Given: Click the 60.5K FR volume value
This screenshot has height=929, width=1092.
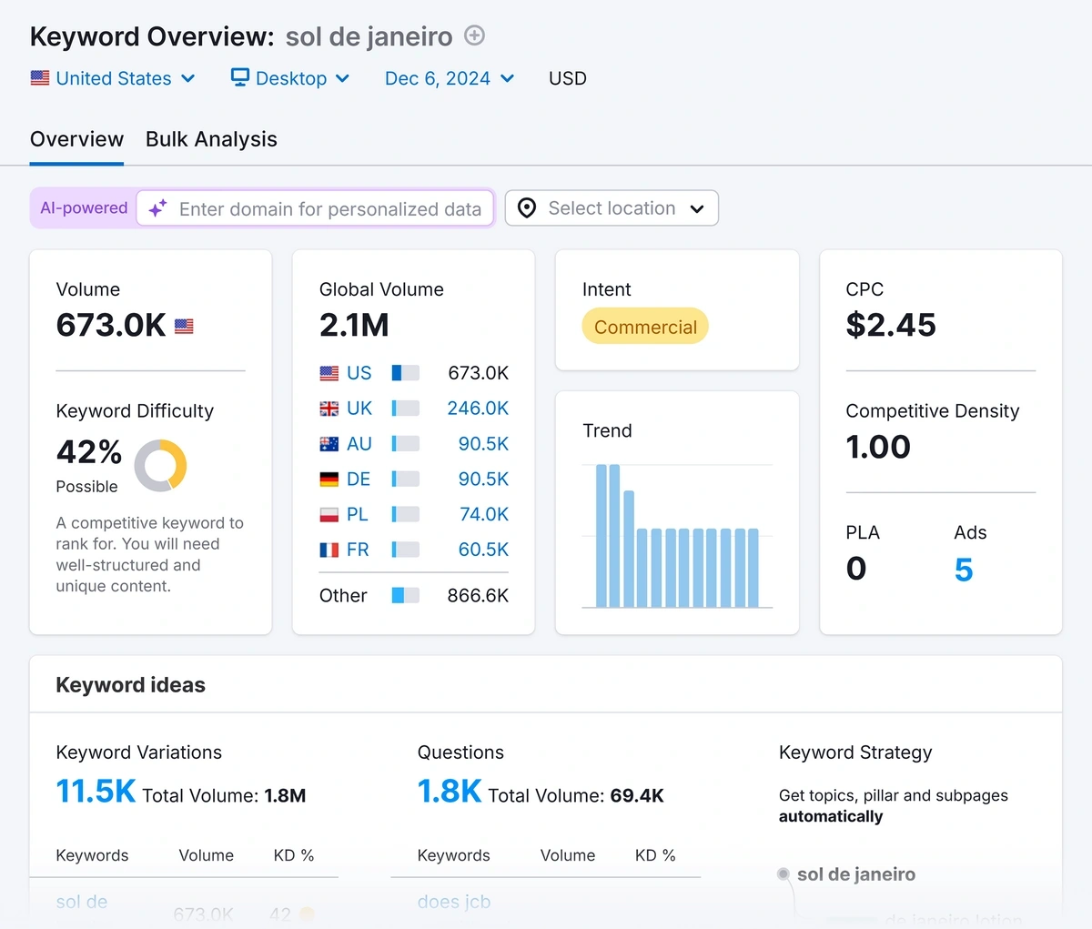Looking at the screenshot, I should [483, 550].
